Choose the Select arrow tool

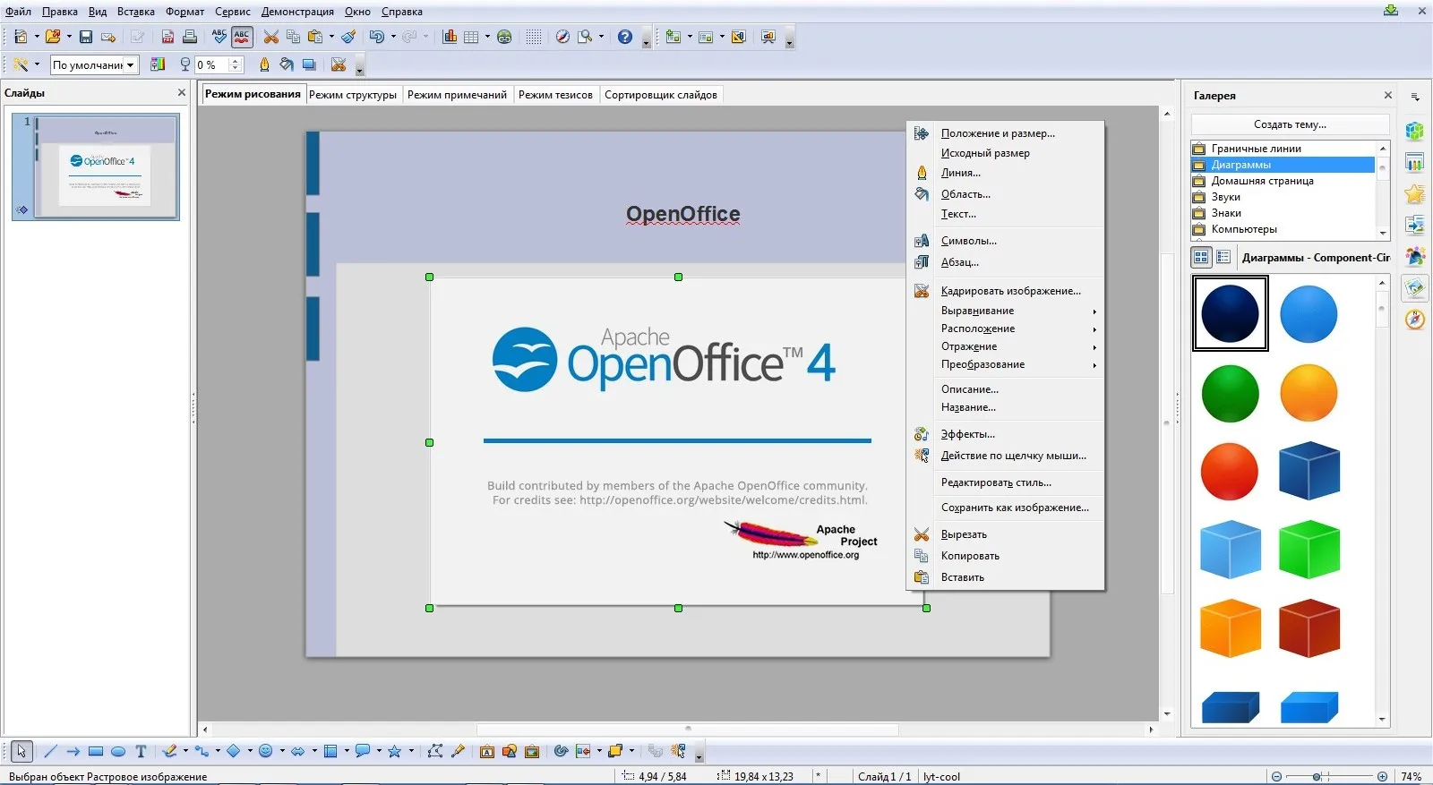21,751
